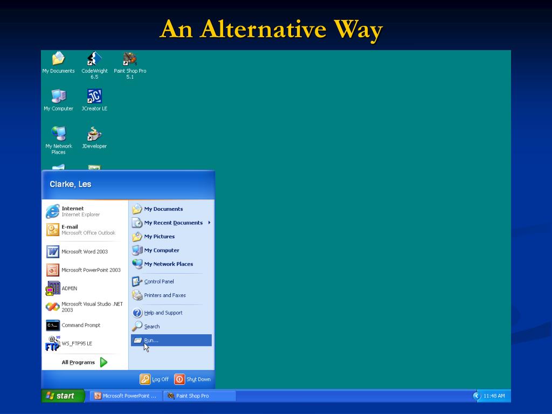
Task: Select My Recent Documents menu entry text
Action: (174, 223)
